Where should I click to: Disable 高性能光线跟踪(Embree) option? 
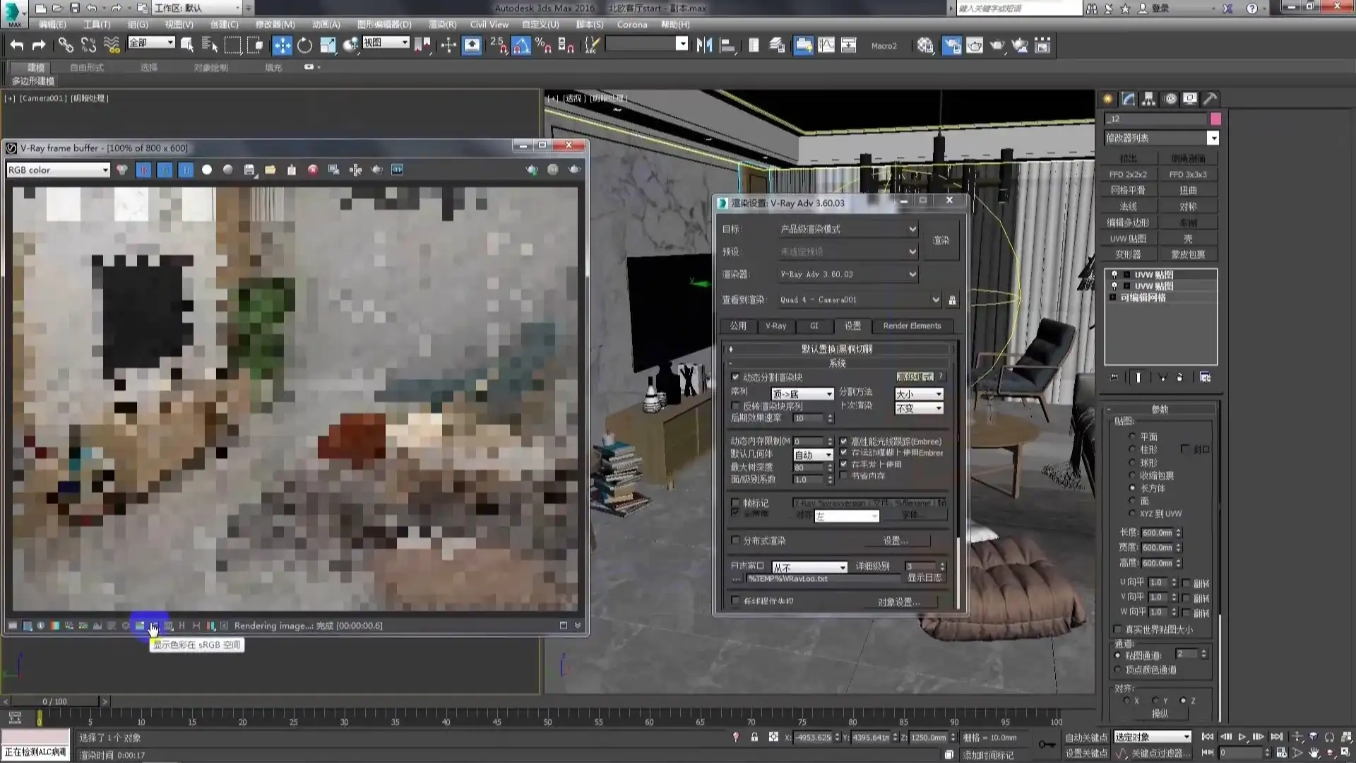pyautogui.click(x=844, y=441)
